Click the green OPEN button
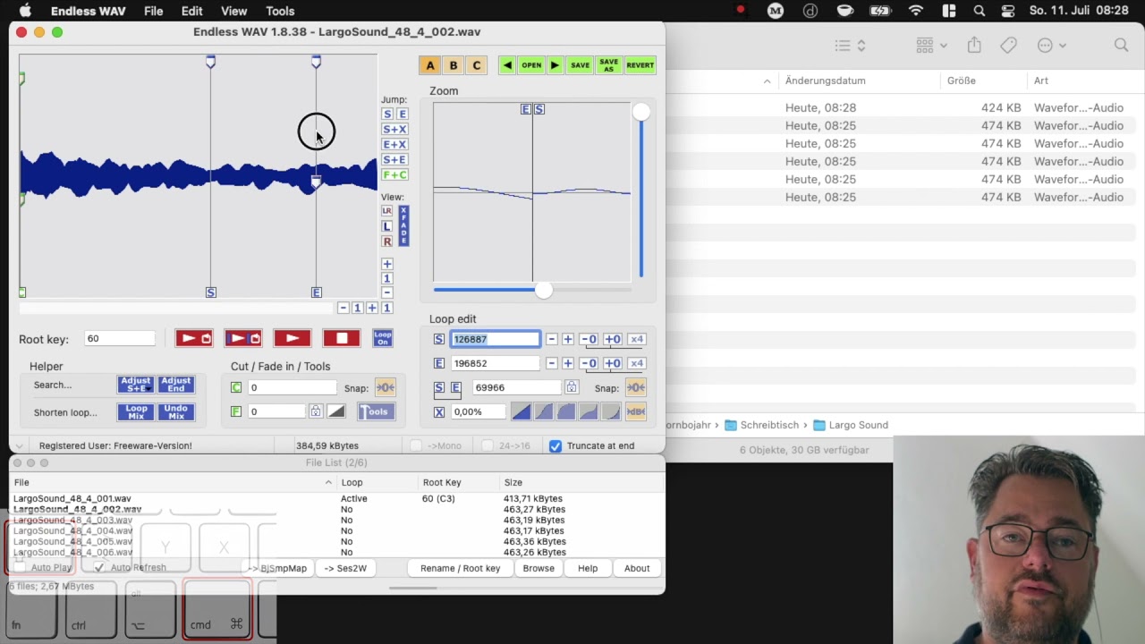This screenshot has height=644, width=1145. pyautogui.click(x=531, y=65)
